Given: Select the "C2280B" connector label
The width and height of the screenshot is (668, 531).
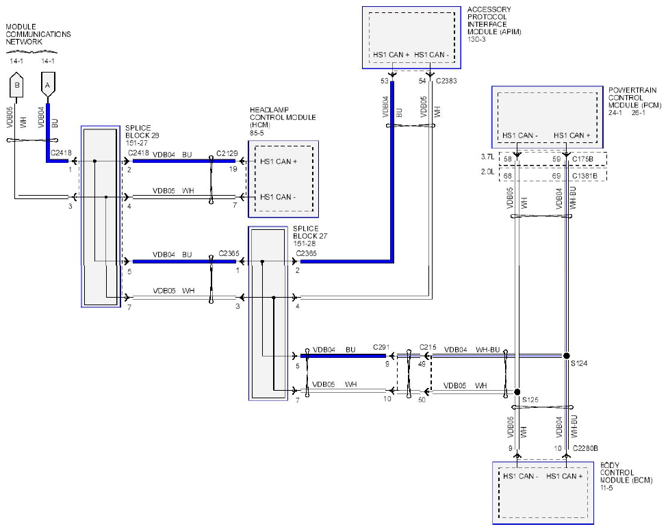Looking at the screenshot, I should [585, 448].
